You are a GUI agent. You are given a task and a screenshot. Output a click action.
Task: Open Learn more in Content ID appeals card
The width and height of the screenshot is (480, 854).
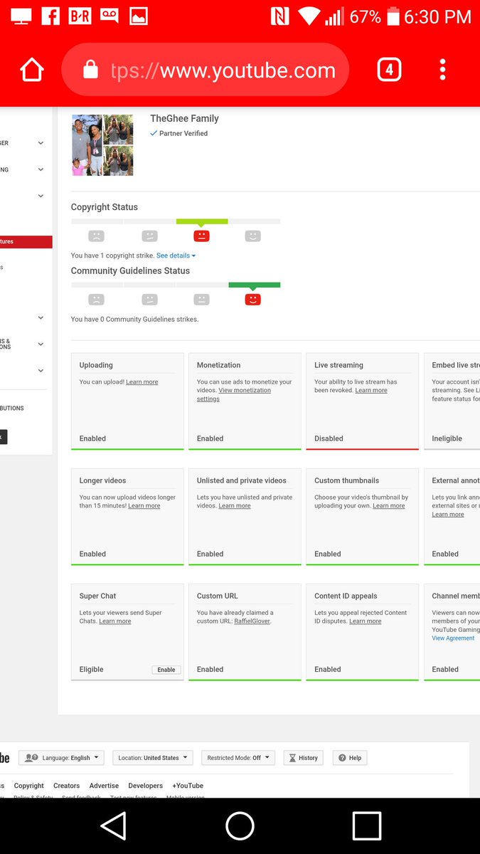(366, 621)
